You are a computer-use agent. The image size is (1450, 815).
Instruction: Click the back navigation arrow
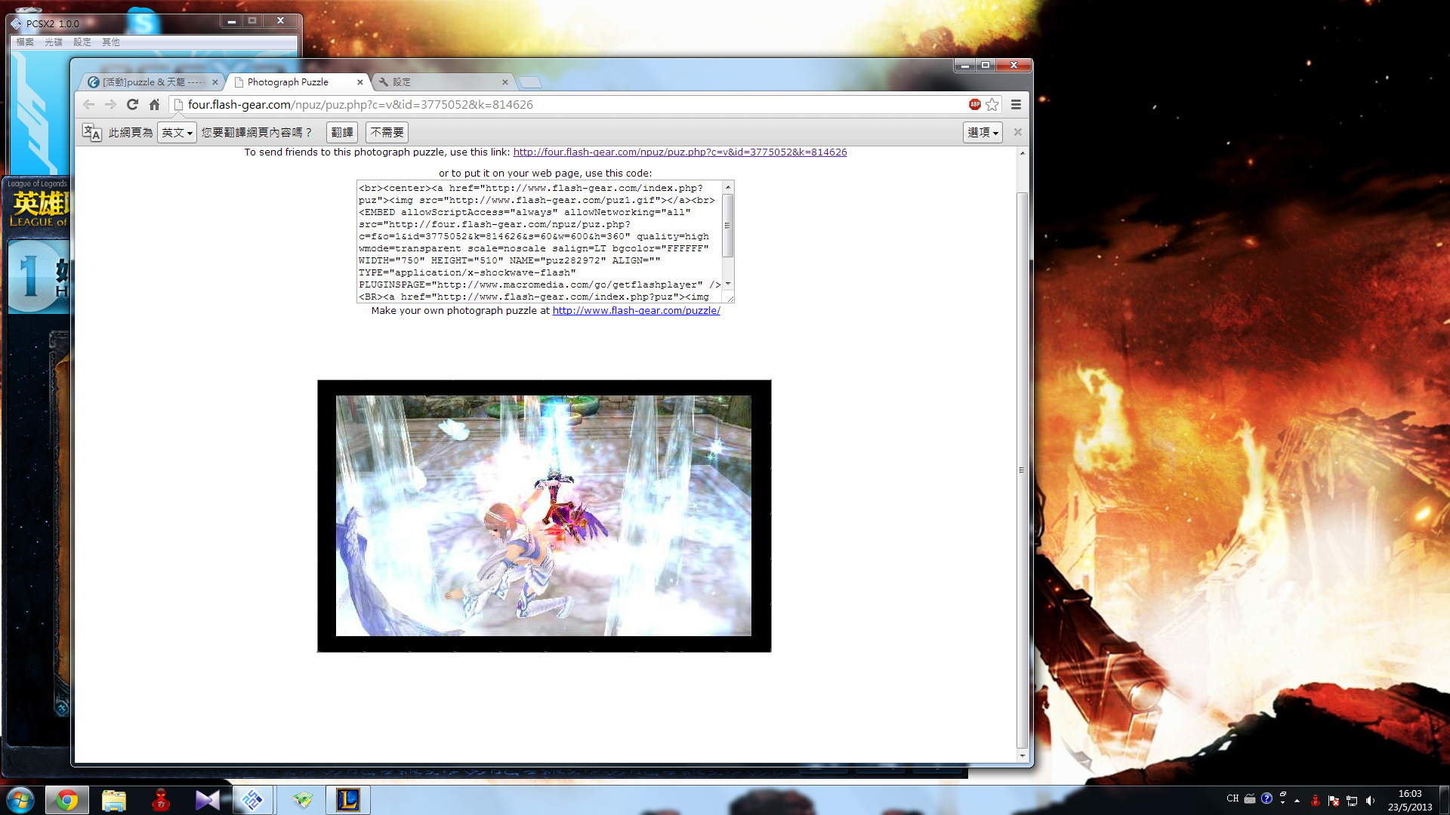tap(89, 105)
